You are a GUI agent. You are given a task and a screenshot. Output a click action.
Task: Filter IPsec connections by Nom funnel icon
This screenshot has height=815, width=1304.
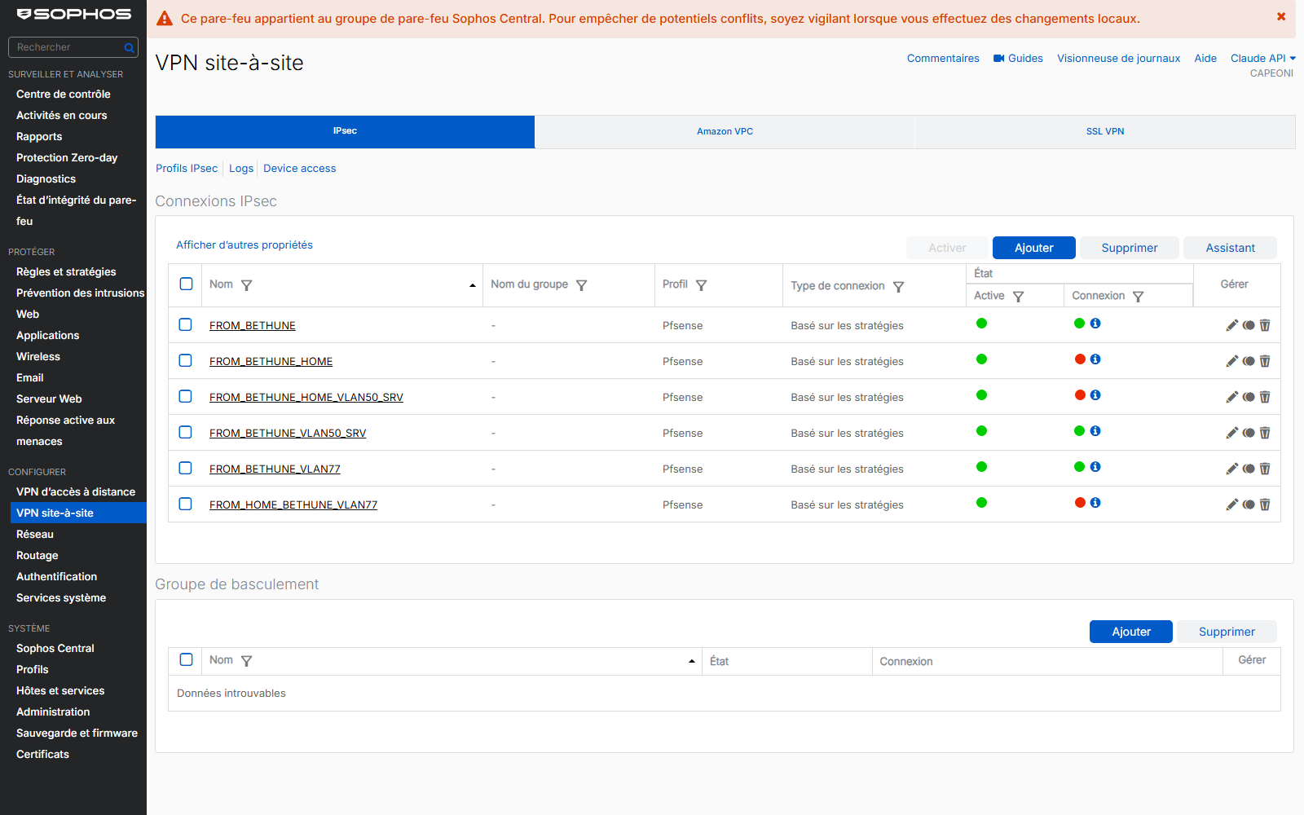tap(247, 285)
